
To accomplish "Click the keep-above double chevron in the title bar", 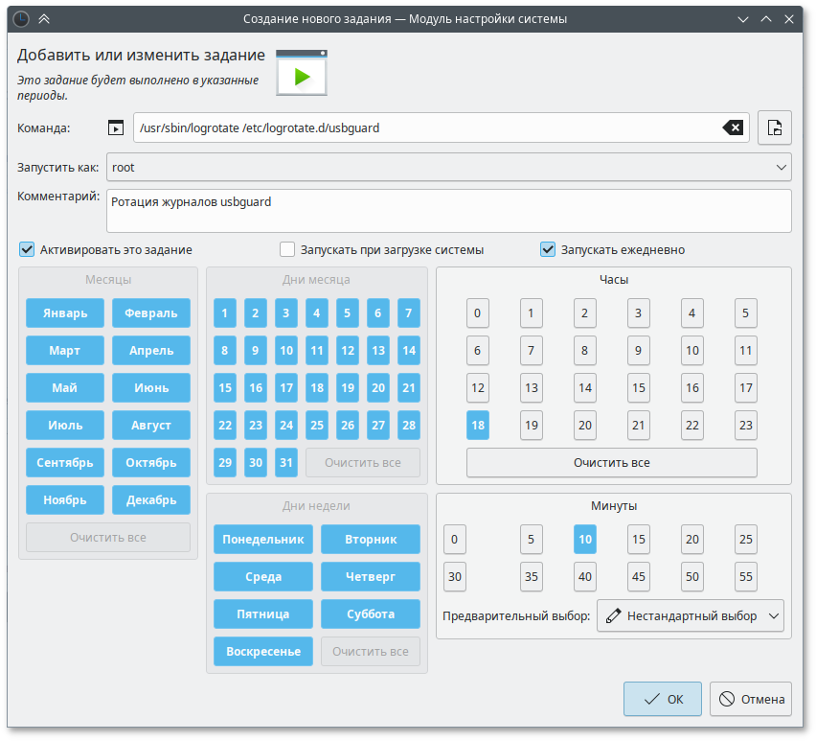I will coord(44,18).
